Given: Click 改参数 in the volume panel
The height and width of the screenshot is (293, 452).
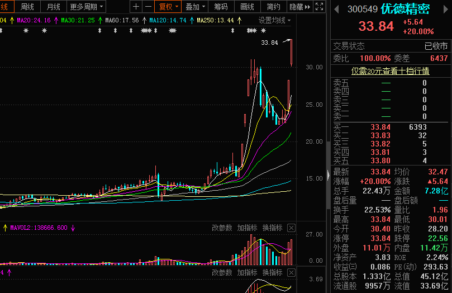Looking at the screenshot, I should pyautogui.click(x=222, y=228).
